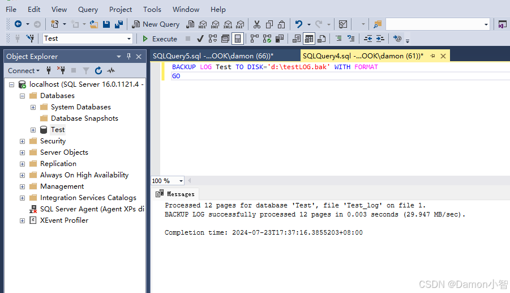Click the Comment out selected lines icon
510x293 pixels.
[338, 39]
